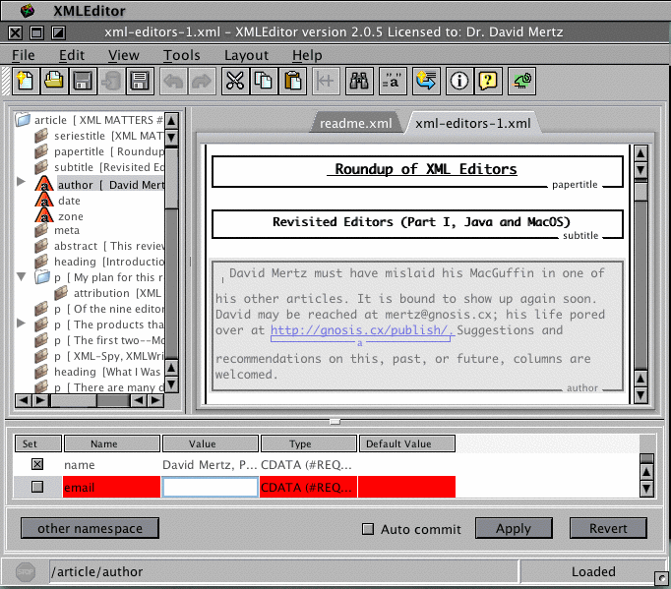Viewport: 671px width, 589px height.
Task: Select the article root tree item
Action: pos(96,120)
